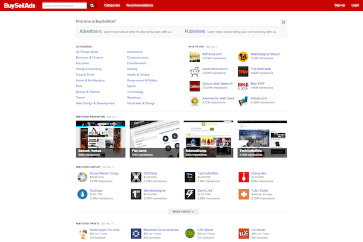Open the Entertainment category
Viewport: 363px width, 242px height.
coord(137,63)
